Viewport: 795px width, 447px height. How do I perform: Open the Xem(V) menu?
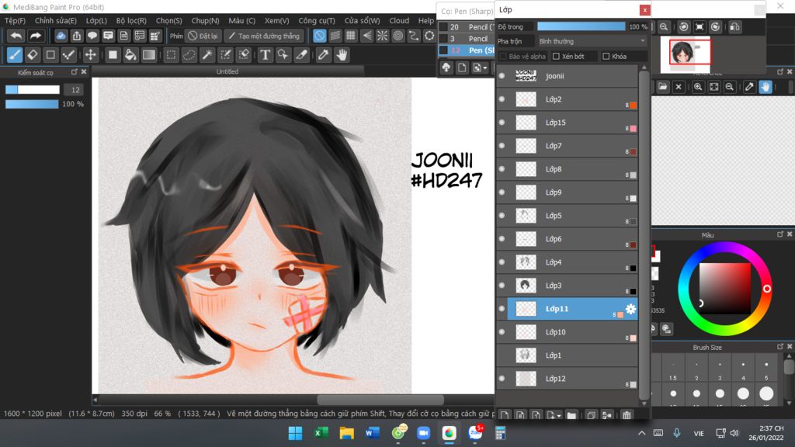coord(277,21)
